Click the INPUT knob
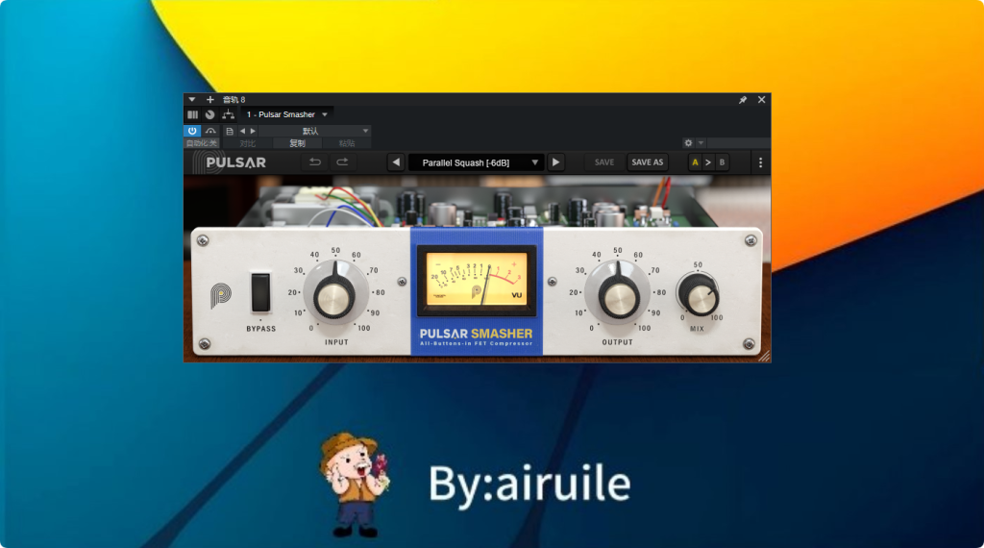 tap(334, 296)
